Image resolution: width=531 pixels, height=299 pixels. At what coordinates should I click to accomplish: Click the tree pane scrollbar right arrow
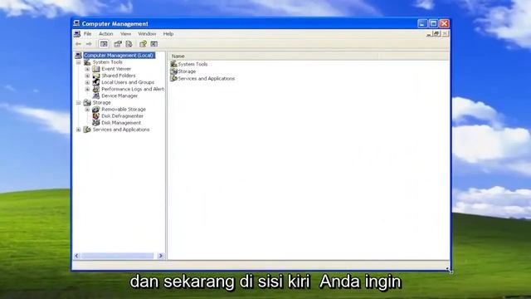pos(161,256)
